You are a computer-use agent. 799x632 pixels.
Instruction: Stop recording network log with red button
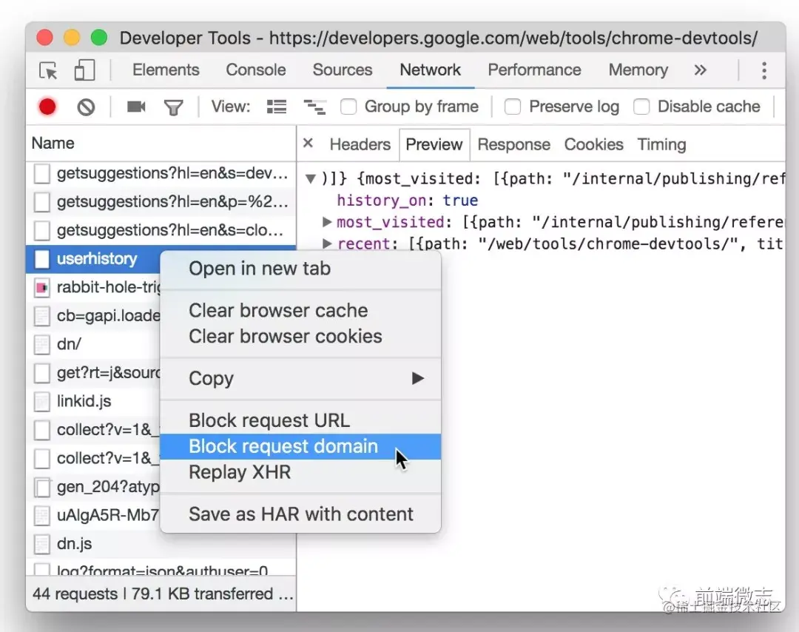pyautogui.click(x=47, y=107)
